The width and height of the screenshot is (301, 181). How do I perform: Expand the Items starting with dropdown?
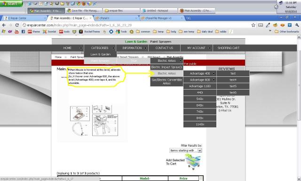(x=199, y=151)
